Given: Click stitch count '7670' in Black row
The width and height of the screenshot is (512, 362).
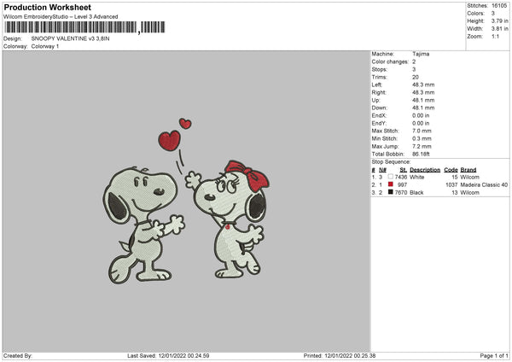Looking at the screenshot, I should 401,192.
